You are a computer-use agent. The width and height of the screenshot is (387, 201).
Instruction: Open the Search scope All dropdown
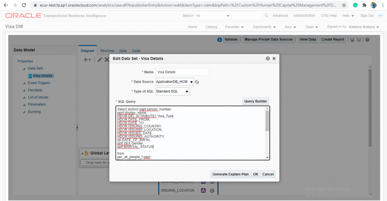pyautogui.click(x=213, y=15)
